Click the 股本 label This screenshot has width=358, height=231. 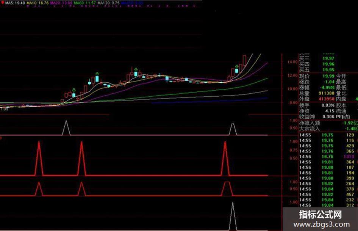click(341, 105)
